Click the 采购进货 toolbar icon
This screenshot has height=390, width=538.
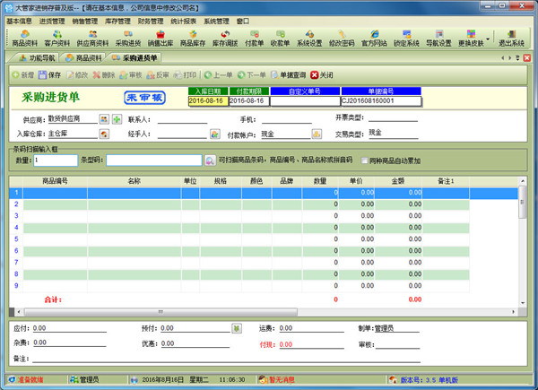point(127,38)
